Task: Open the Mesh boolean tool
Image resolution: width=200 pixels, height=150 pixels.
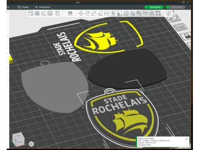Action: pos(113,13)
